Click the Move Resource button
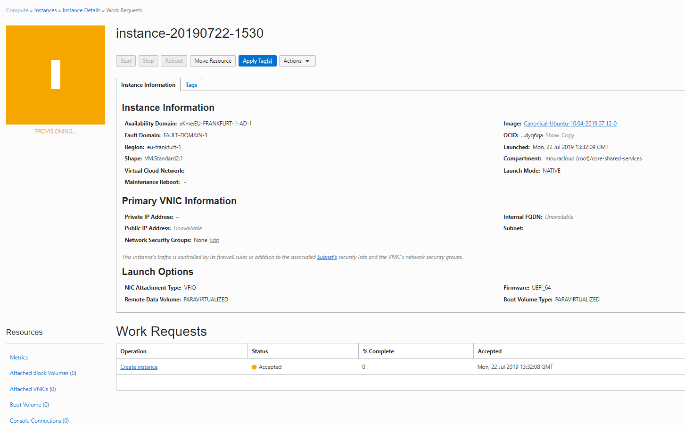Viewport: 685px width, 425px height. click(x=213, y=60)
